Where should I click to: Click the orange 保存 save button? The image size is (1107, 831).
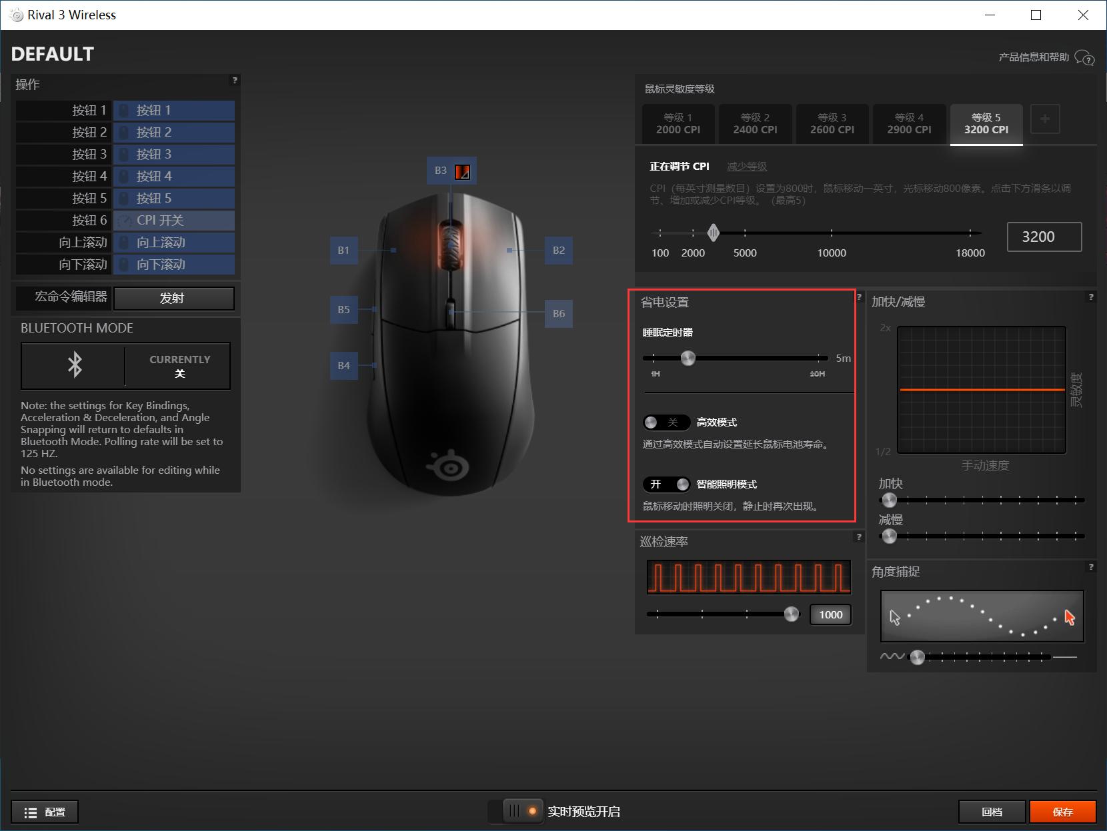1062,812
